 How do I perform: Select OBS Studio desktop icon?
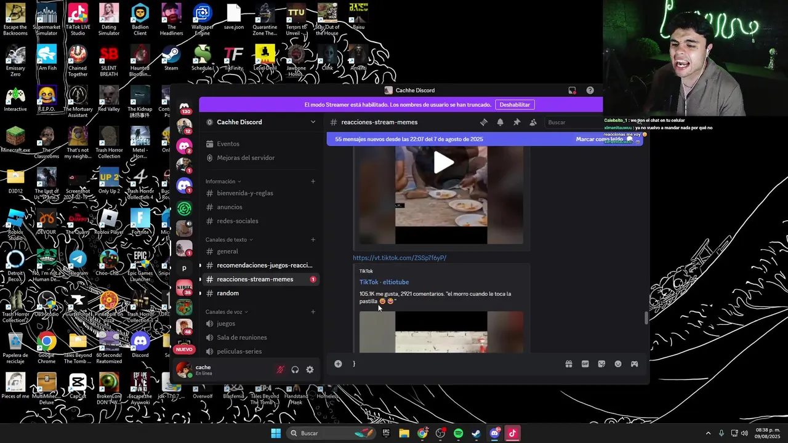pos(46,304)
